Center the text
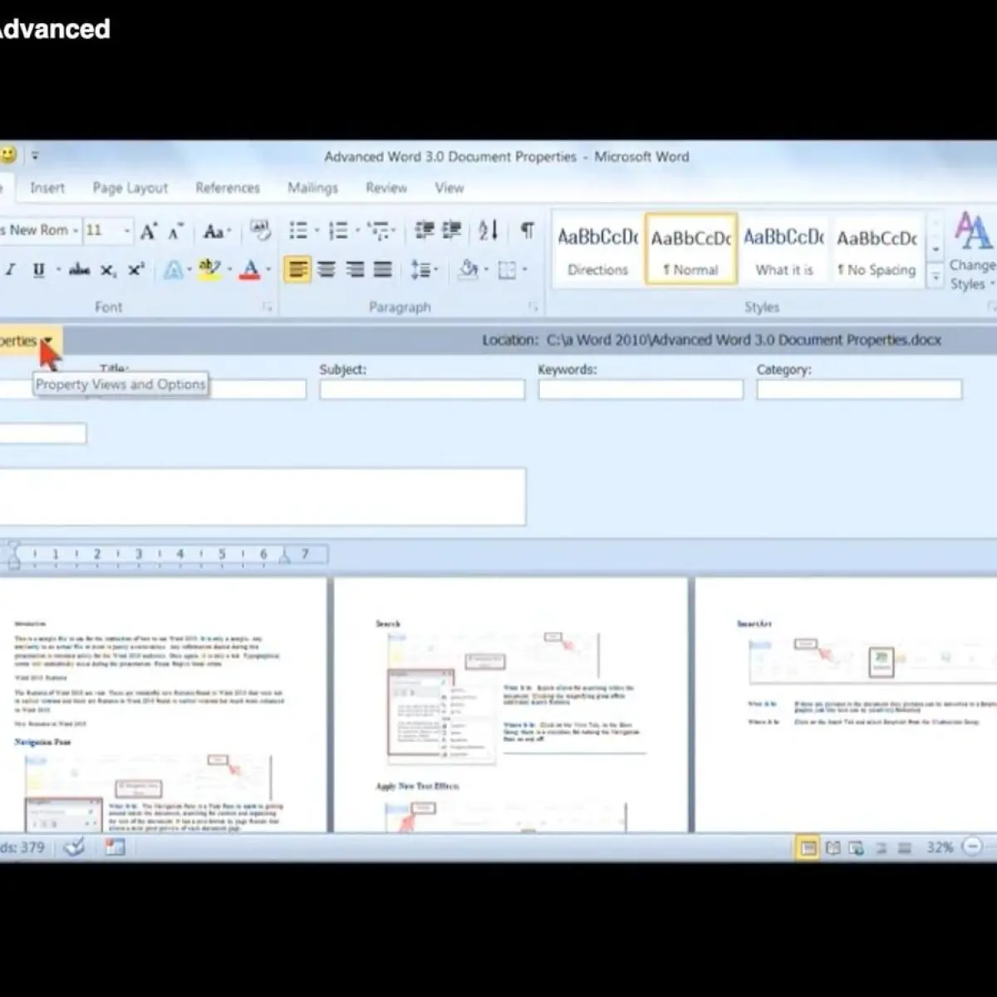Viewport: 997px width, 997px height. (327, 269)
